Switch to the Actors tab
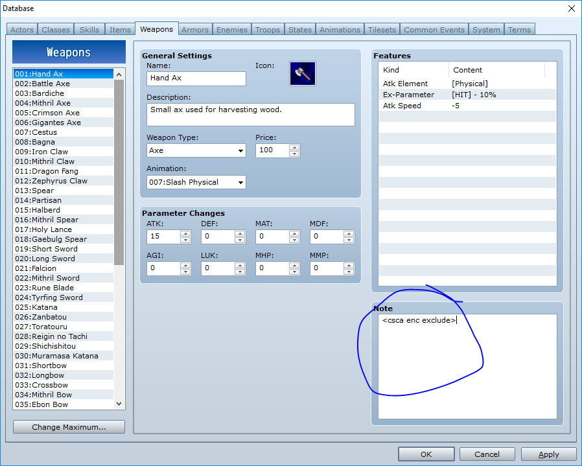The height and width of the screenshot is (466, 582). (x=22, y=29)
